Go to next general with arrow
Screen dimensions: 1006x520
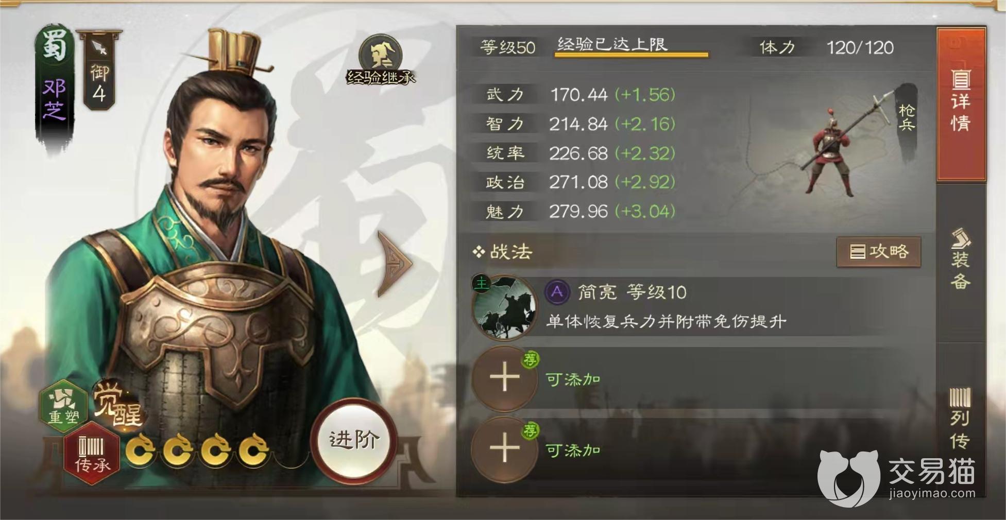[395, 264]
